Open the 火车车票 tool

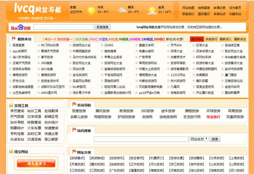(34, 128)
